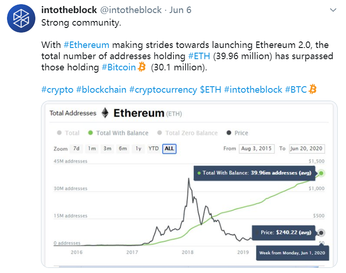Toggle the Total series legend

pos(68,133)
